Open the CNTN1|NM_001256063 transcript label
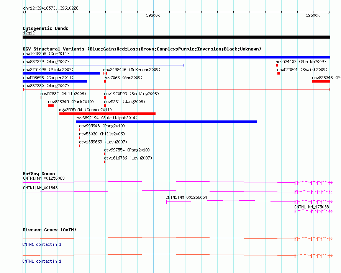The image size is (341, 273). pos(44,179)
